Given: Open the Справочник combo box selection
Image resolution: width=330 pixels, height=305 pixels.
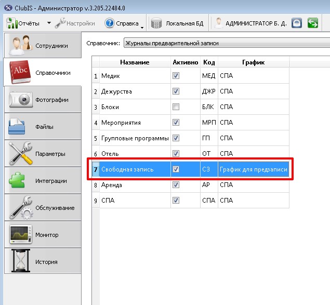Looking at the screenshot, I should pos(227,43).
